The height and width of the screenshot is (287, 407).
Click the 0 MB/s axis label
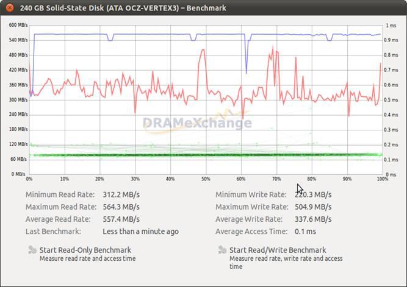[18, 174]
